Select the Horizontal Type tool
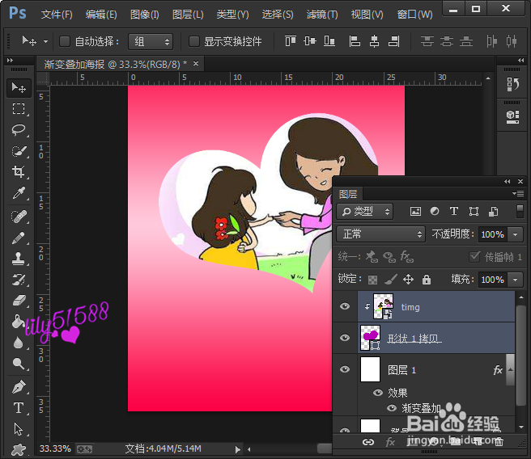Image resolution: width=531 pixels, height=459 pixels. (x=19, y=408)
